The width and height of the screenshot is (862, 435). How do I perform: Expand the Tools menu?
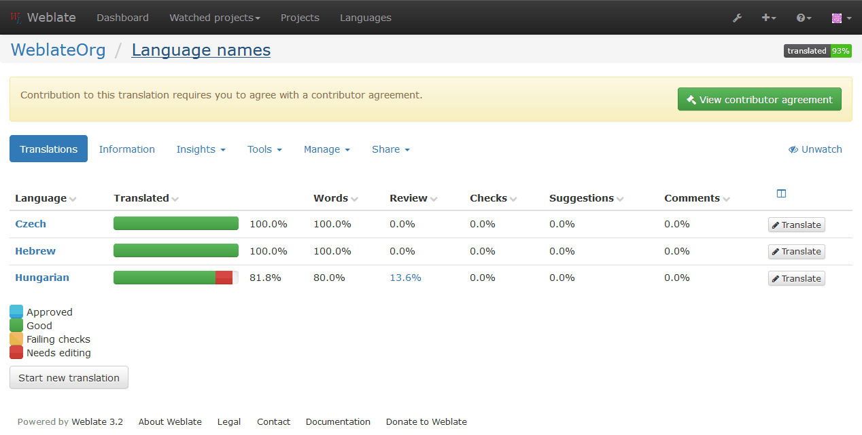point(264,149)
